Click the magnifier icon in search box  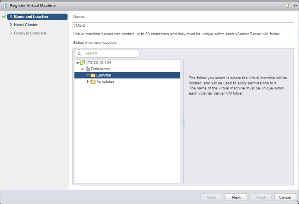pos(79,53)
